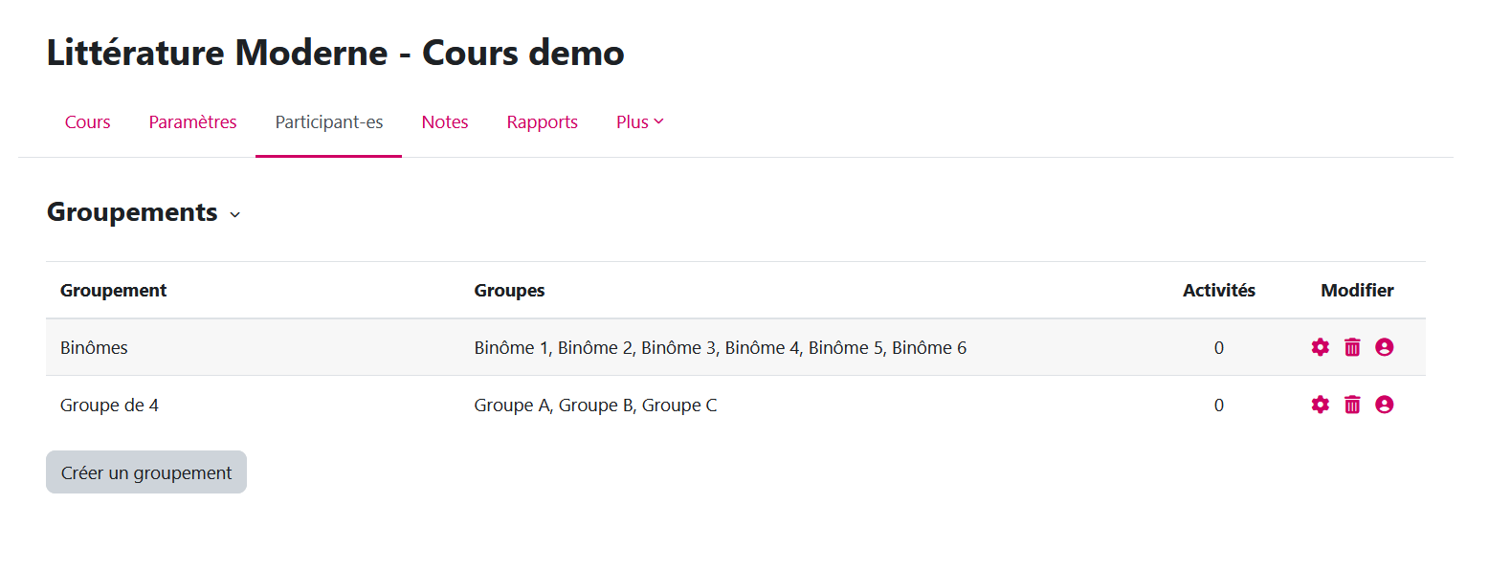Viewport: 1489px width, 570px height.
Task: Click trash icon for Groupe de 4
Action: 1352,405
